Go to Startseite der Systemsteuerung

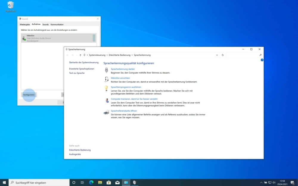[84, 62]
